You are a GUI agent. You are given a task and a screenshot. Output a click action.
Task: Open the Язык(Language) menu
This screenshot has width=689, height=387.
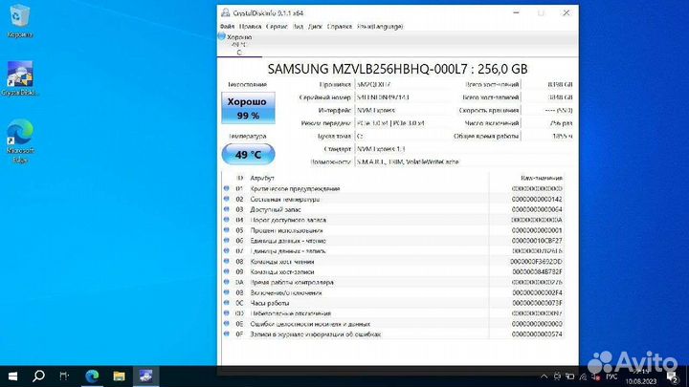point(380,27)
